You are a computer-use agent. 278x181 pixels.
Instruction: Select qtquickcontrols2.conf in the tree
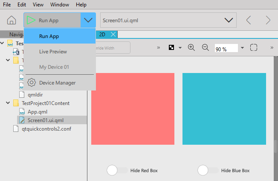point(46,129)
